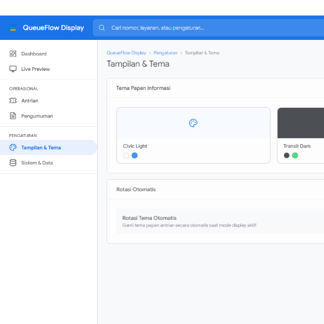The width and height of the screenshot is (324, 324).
Task: Click the Ganti tema papan antrian description
Action: tap(189, 225)
